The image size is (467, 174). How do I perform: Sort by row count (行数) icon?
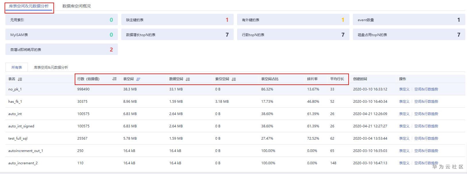coord(114,79)
